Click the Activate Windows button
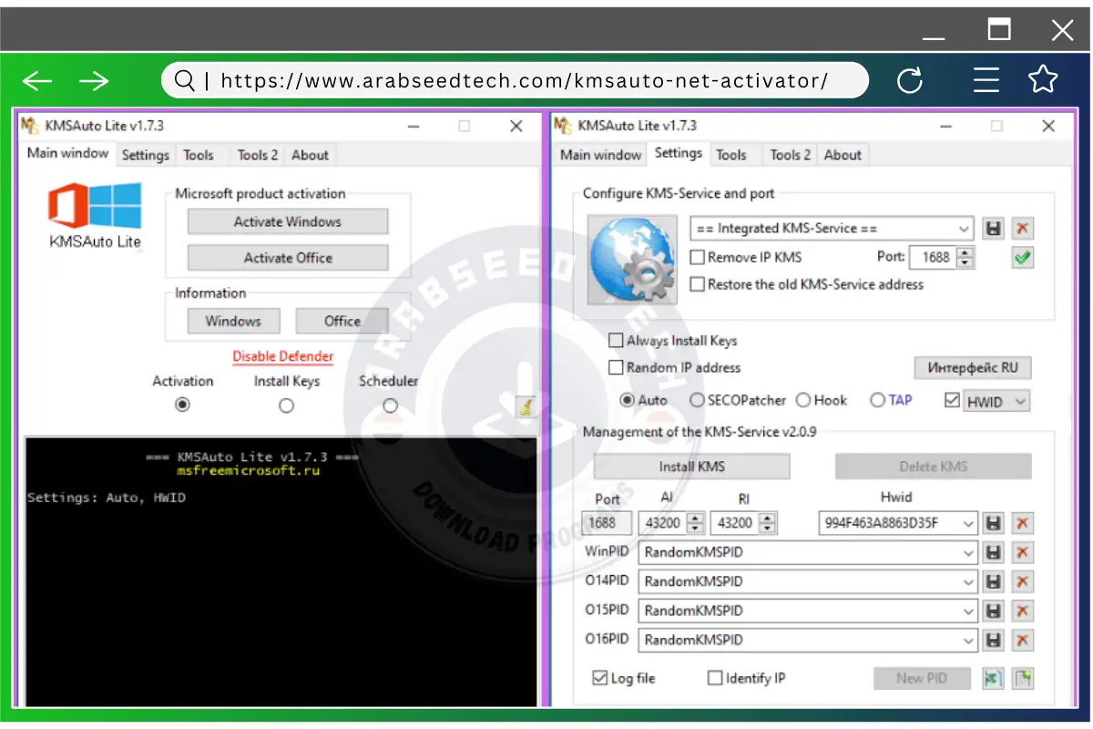The height and width of the screenshot is (729, 1093). 287,221
